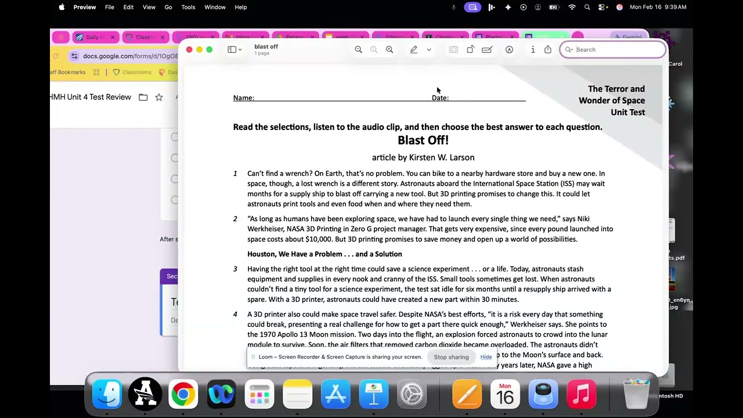743x418 pixels.
Task: Open Launchpad from the Dock
Action: tap(259, 394)
